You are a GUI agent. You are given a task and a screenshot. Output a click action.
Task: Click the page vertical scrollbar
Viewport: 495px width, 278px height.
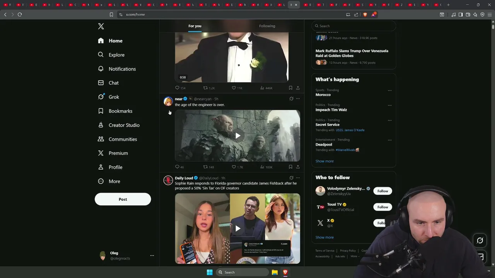click(493, 27)
